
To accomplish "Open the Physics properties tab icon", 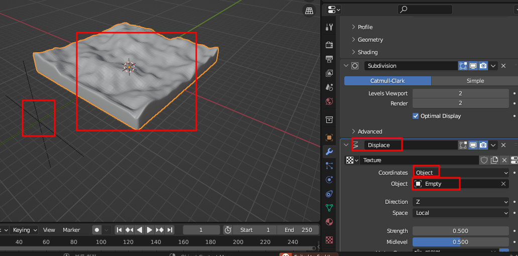I will 329,180.
